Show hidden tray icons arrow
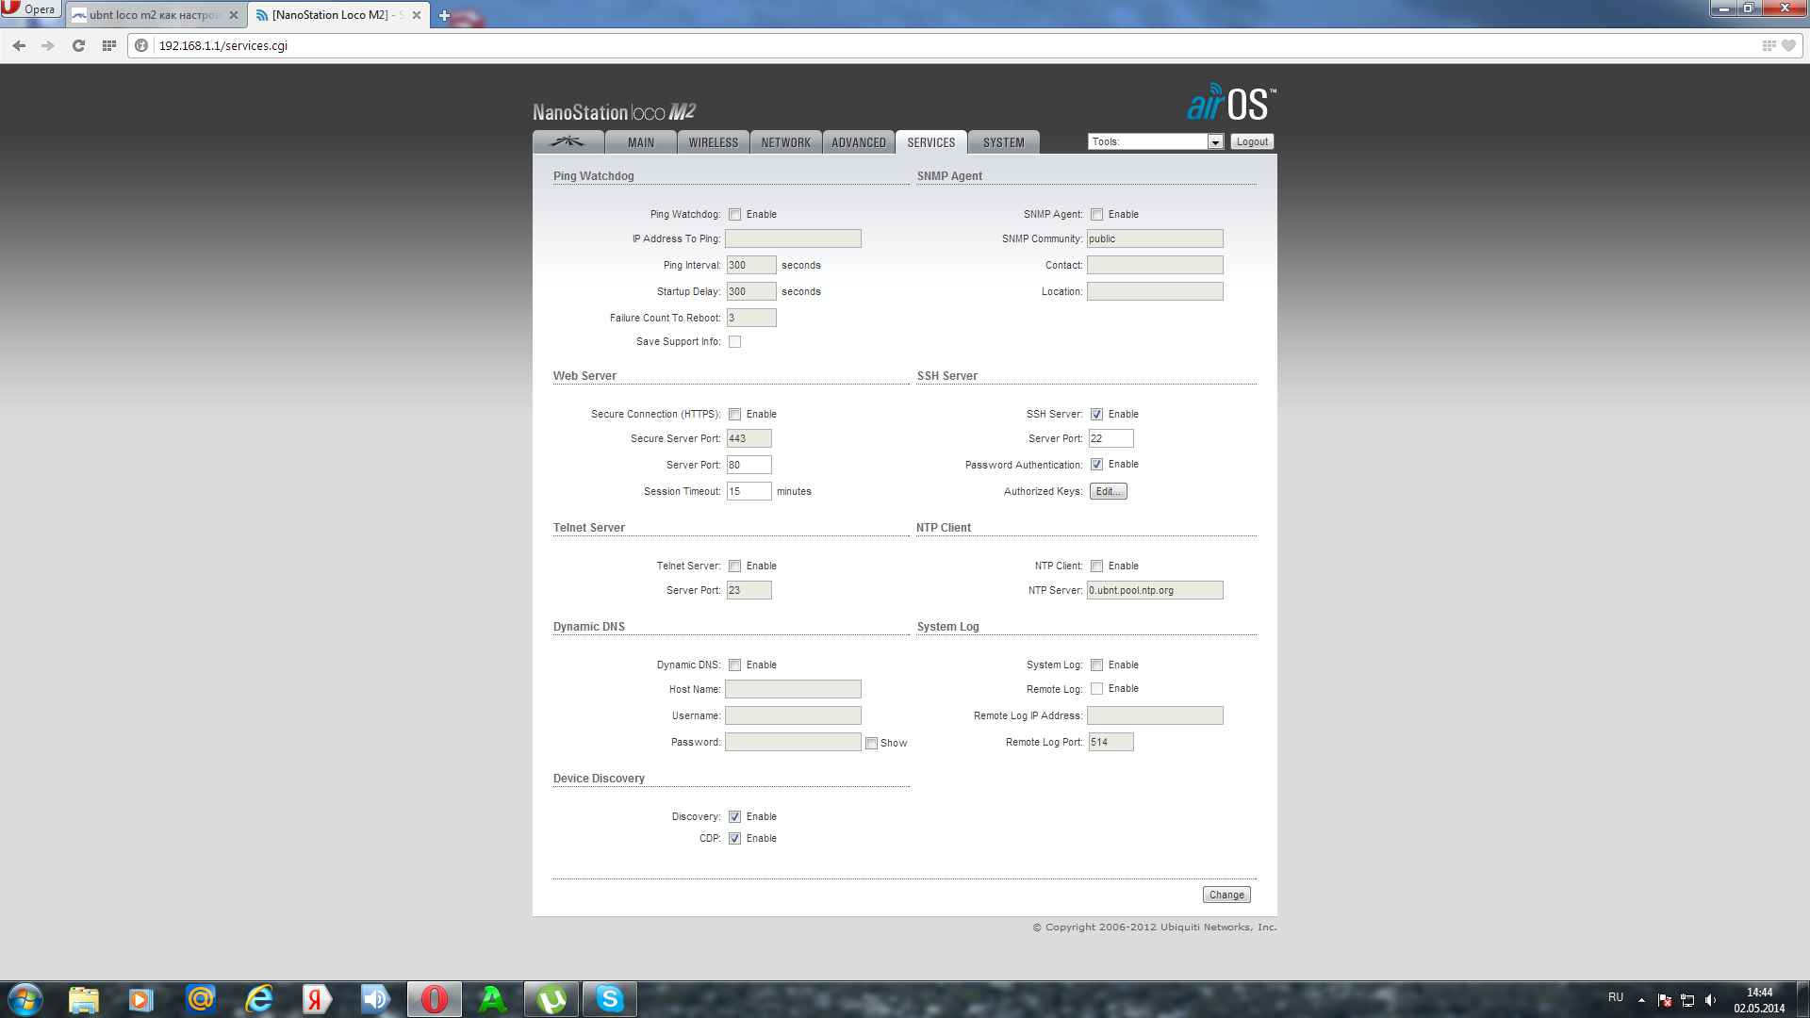This screenshot has height=1018, width=1810. coord(1641,1000)
